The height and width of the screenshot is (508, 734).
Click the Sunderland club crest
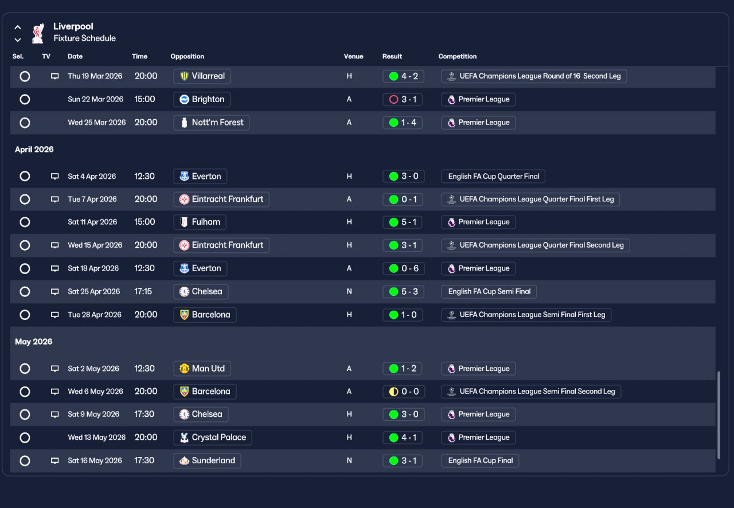[184, 460]
